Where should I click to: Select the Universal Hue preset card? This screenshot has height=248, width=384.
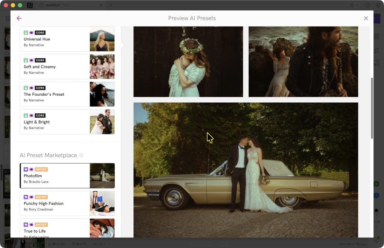pos(67,39)
